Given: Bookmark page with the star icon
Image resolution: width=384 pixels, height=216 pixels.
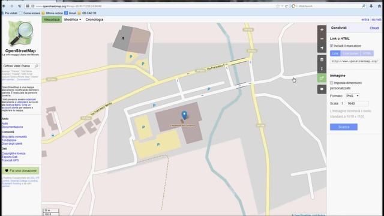Looking at the screenshot, I should point(278,6).
